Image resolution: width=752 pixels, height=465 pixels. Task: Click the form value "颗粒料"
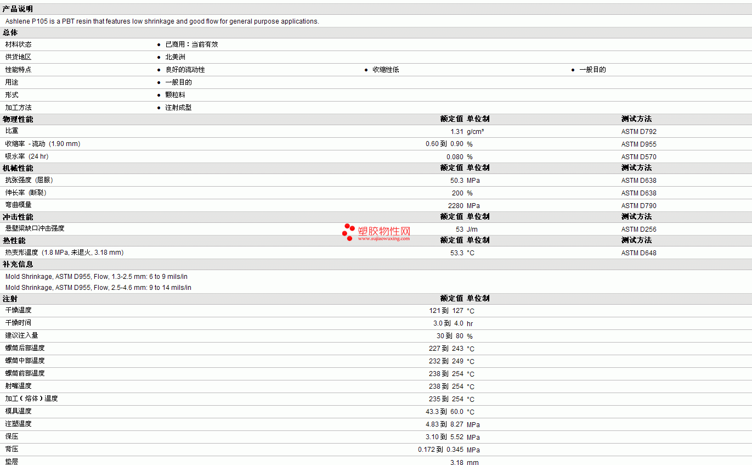click(175, 95)
